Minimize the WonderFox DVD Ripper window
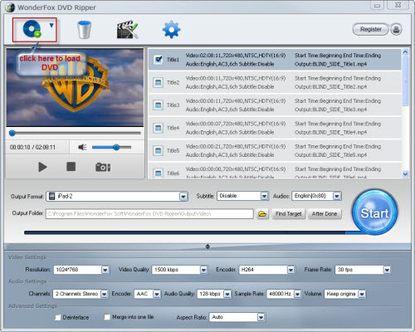The image size is (415, 332). coord(377,6)
